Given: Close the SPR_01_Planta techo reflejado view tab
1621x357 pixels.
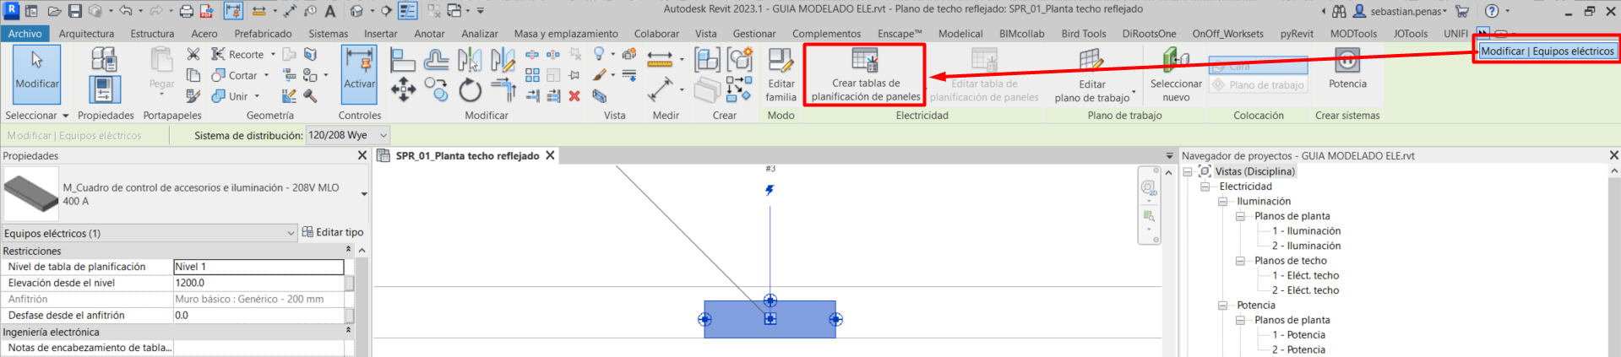Looking at the screenshot, I should pos(550,155).
